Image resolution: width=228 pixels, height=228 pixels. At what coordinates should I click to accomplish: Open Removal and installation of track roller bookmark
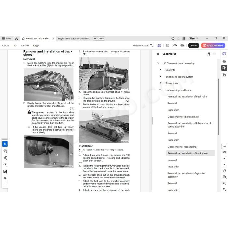point(187,97)
